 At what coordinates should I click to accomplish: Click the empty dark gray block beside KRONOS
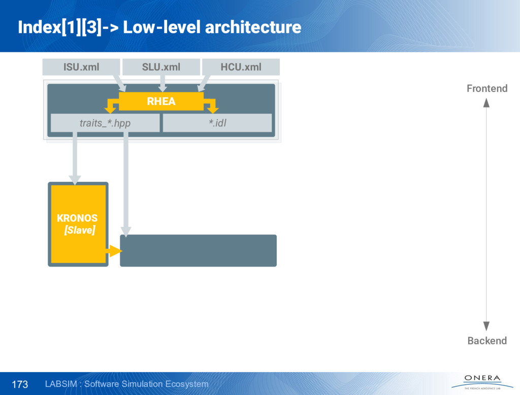pyautogui.click(x=199, y=251)
